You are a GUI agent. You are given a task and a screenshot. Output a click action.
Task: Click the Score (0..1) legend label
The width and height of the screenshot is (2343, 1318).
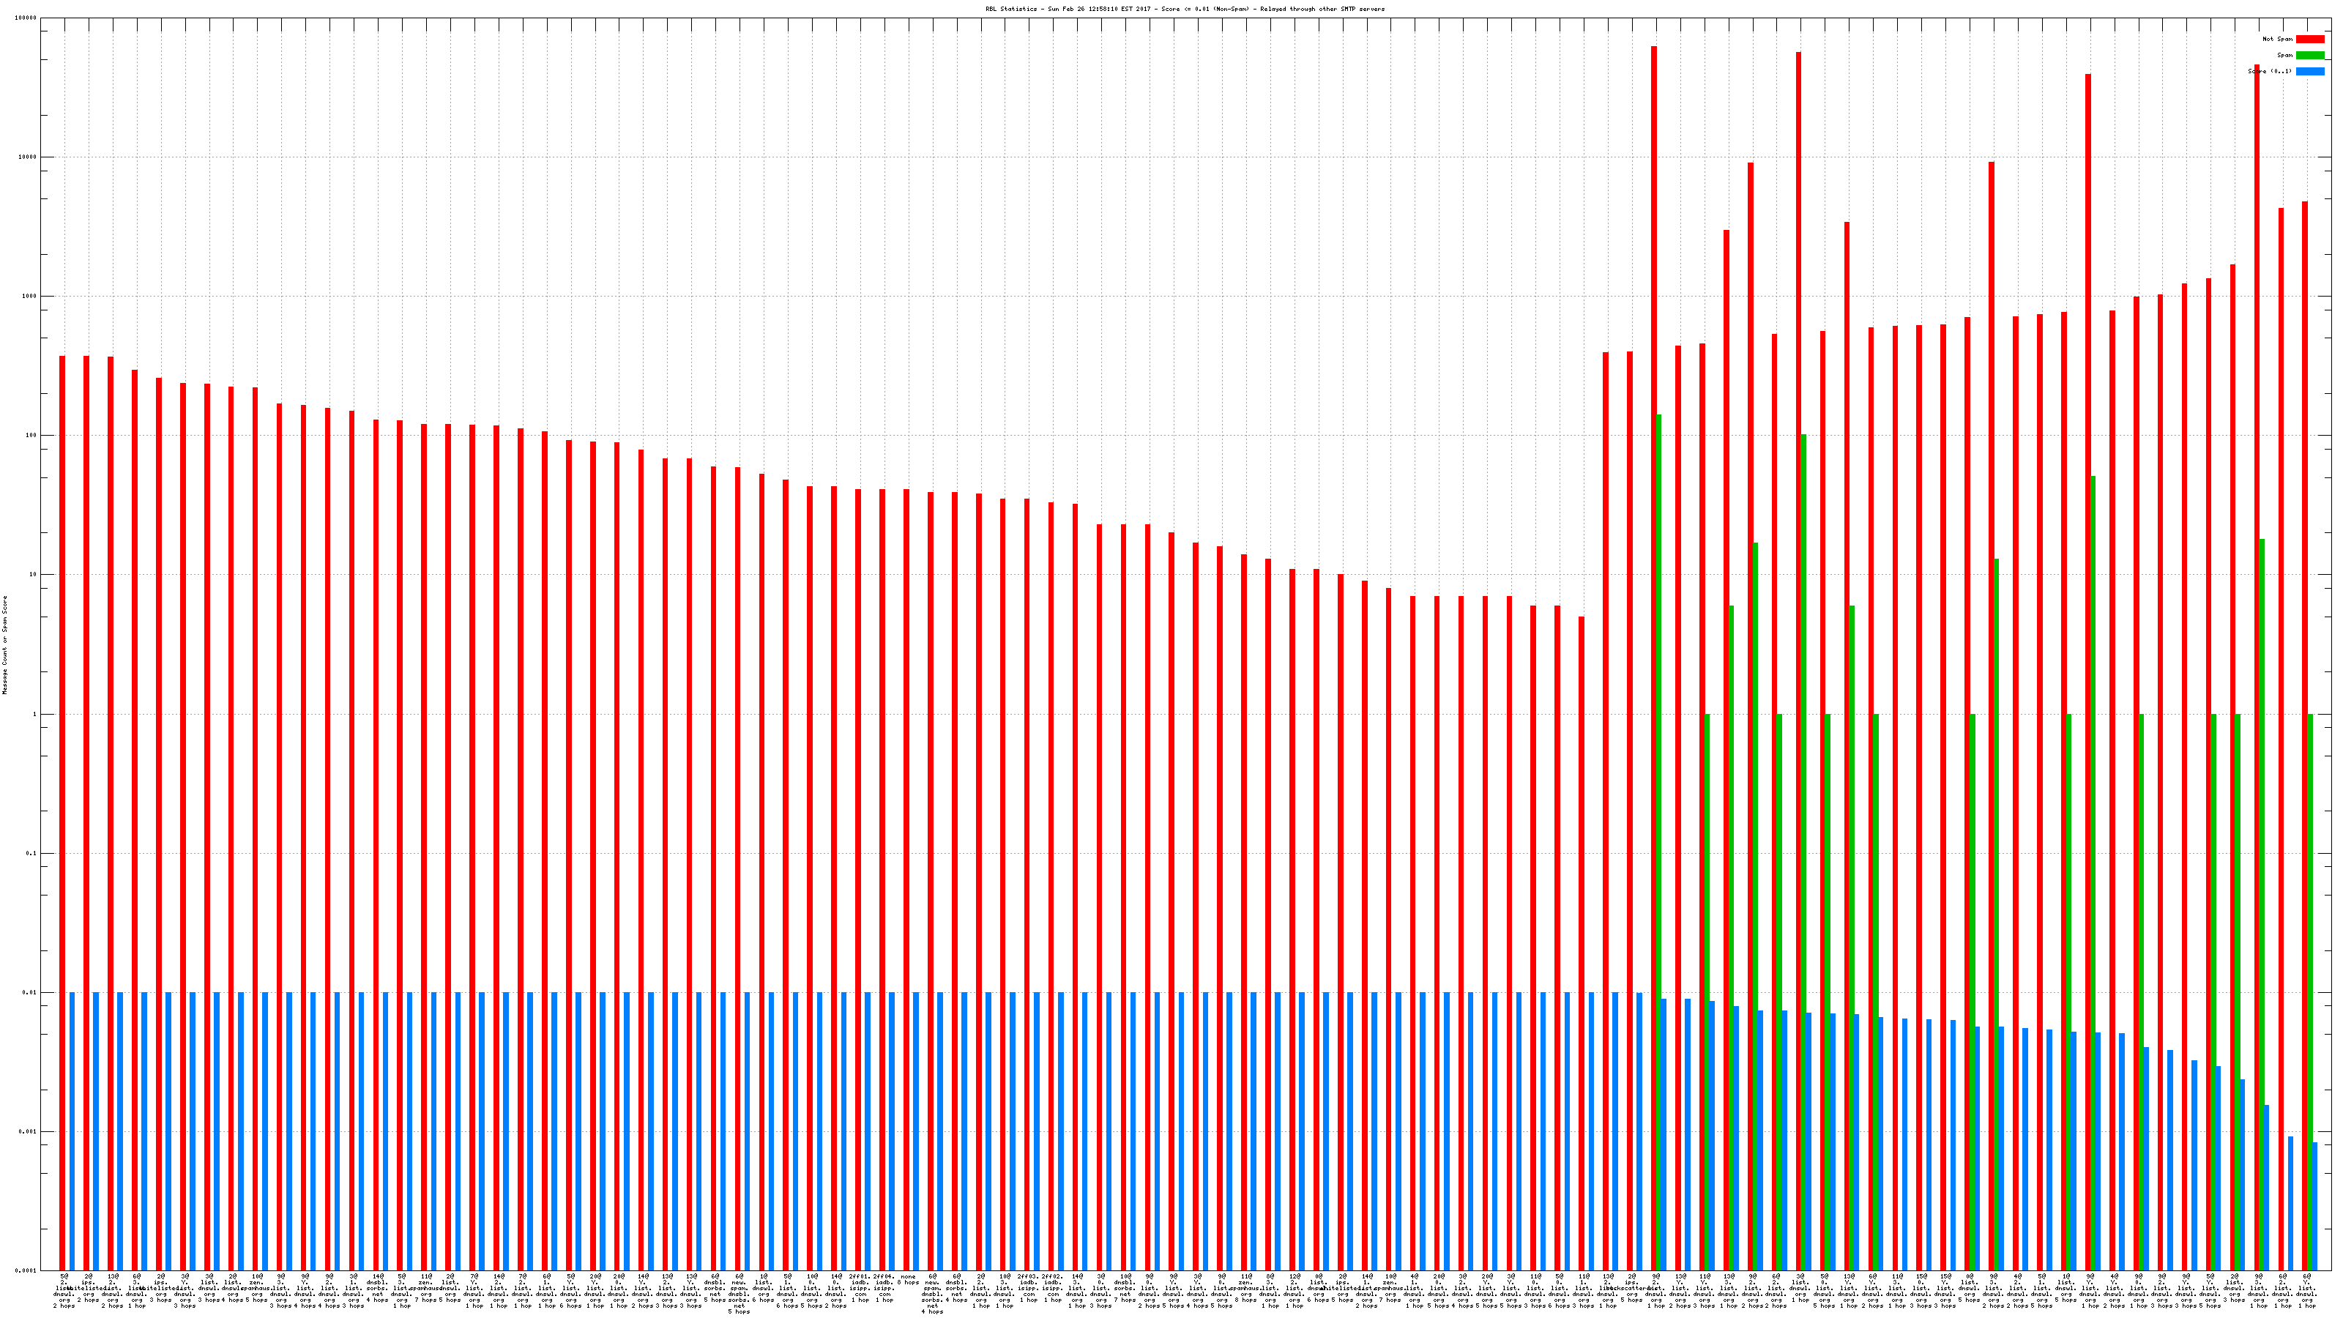[2269, 71]
